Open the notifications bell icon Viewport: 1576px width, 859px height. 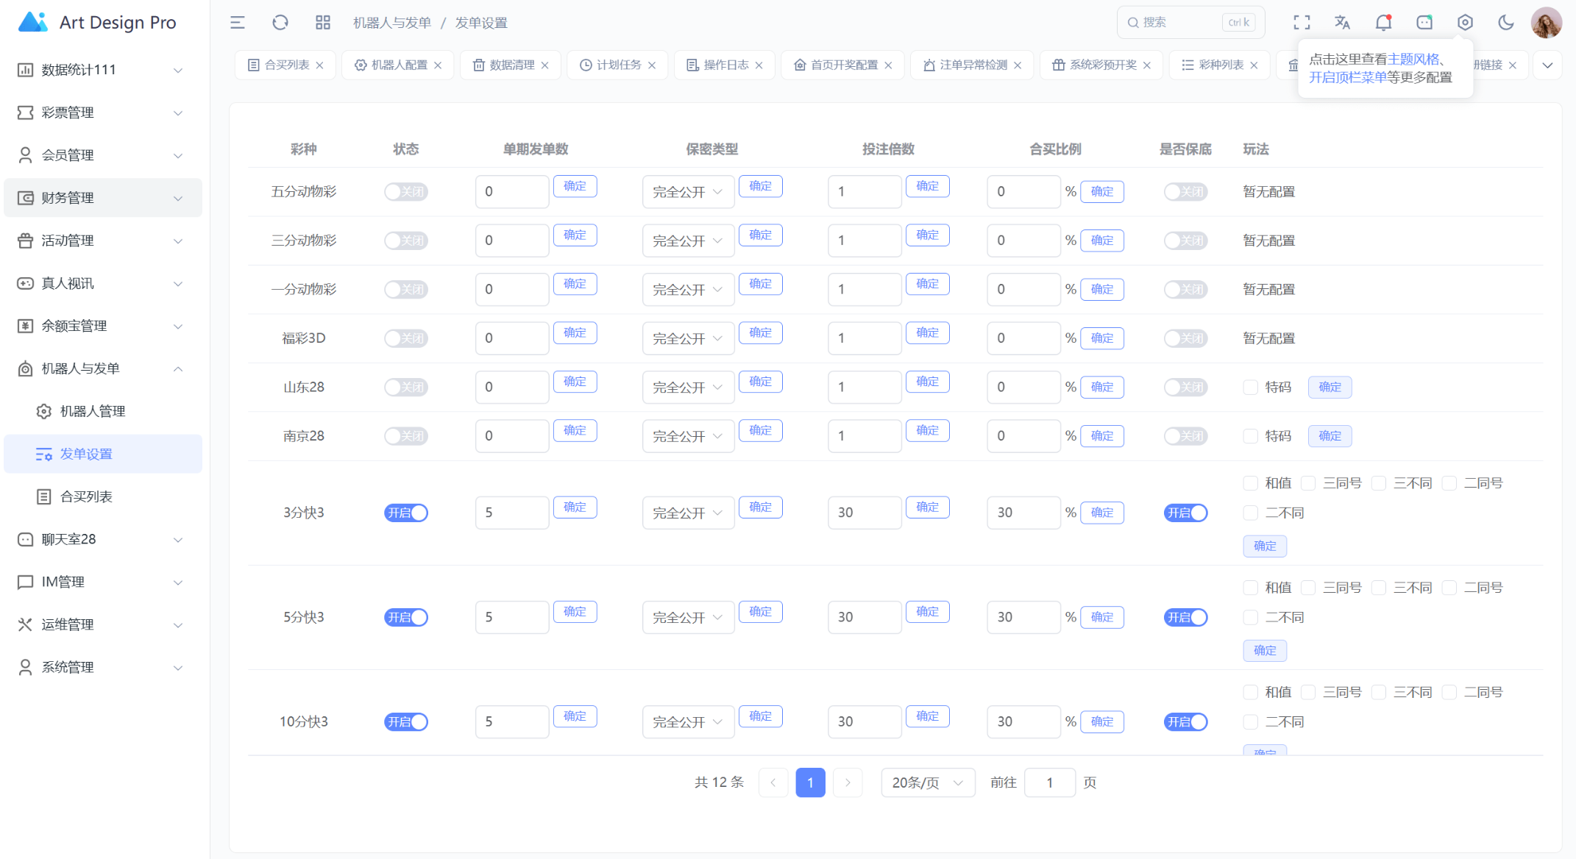(1383, 23)
